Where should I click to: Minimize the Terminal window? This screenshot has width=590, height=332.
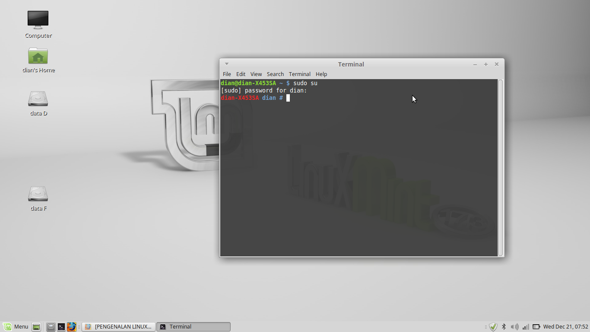(x=475, y=64)
